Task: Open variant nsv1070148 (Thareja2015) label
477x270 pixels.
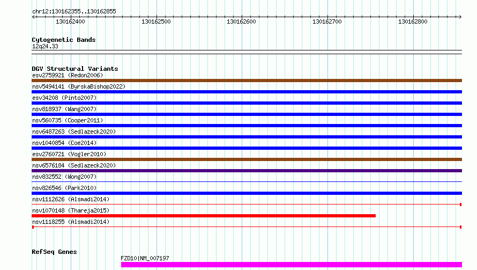Action: [x=71, y=210]
